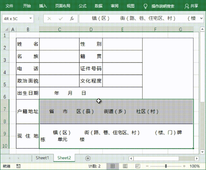Click the horizontal scrollbar thumb
This screenshot has width=206, height=170.
click(x=156, y=158)
